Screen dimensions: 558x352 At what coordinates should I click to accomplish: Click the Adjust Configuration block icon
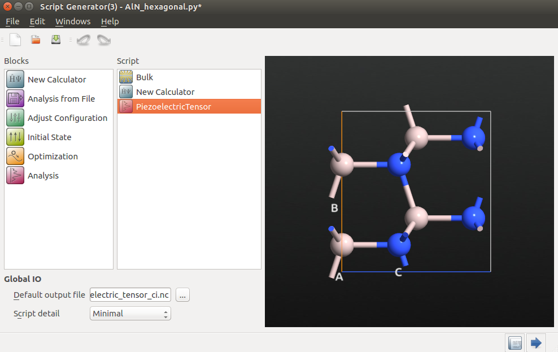point(15,118)
